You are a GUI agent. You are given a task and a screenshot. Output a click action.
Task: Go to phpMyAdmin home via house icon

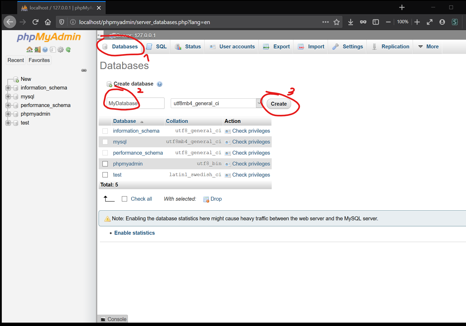[29, 49]
